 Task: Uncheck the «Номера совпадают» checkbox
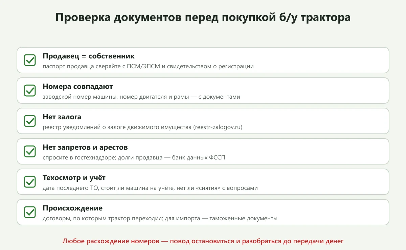click(30, 91)
